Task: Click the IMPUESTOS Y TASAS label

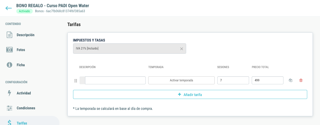Action: pyautogui.click(x=89, y=40)
